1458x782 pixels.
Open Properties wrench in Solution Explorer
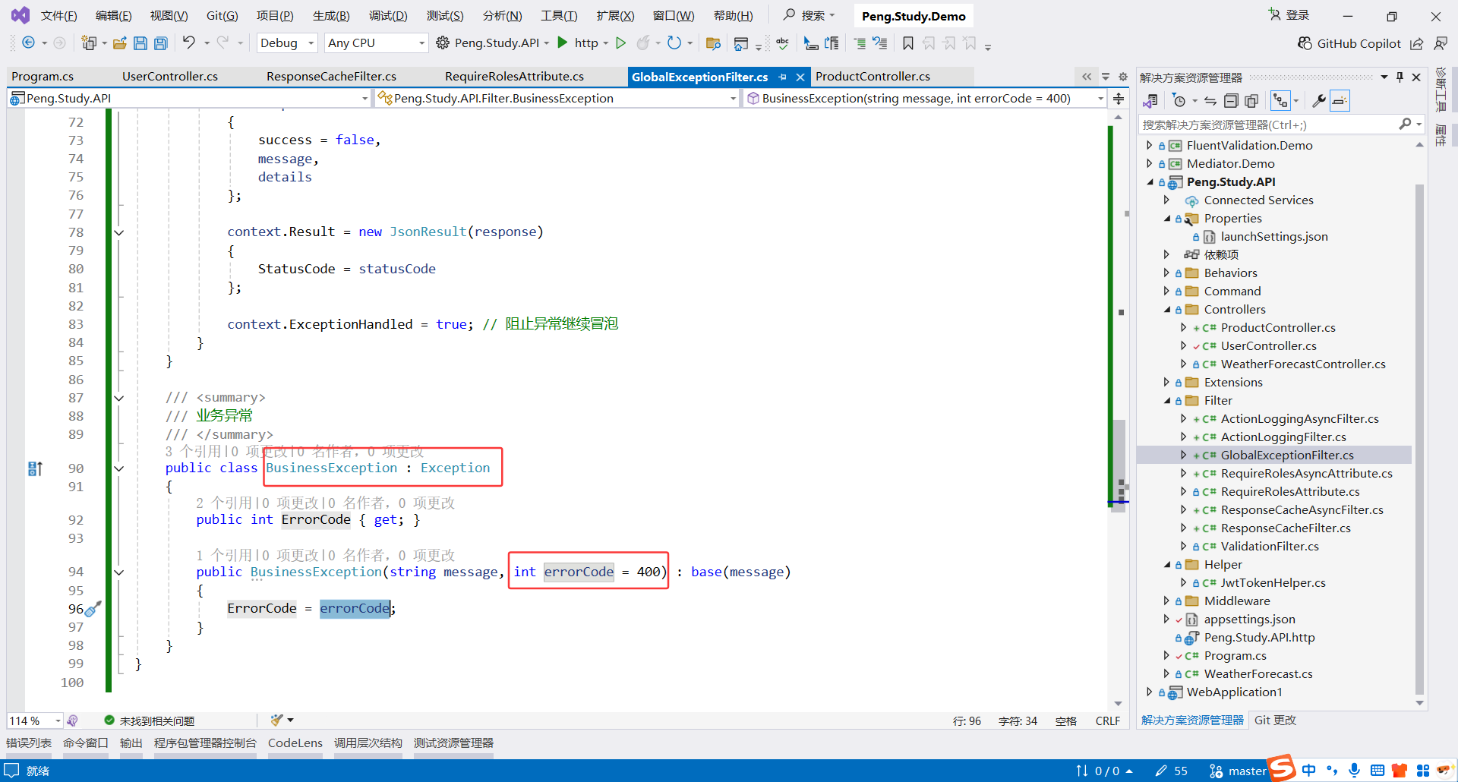(x=1319, y=101)
